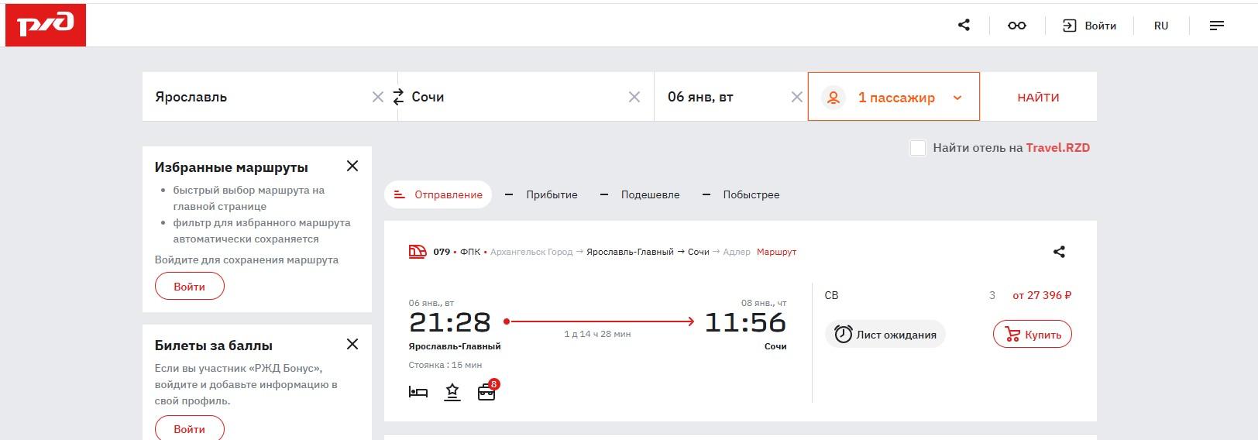Click the Купить buy button
This screenshot has height=440, width=1258.
pyautogui.click(x=1032, y=335)
